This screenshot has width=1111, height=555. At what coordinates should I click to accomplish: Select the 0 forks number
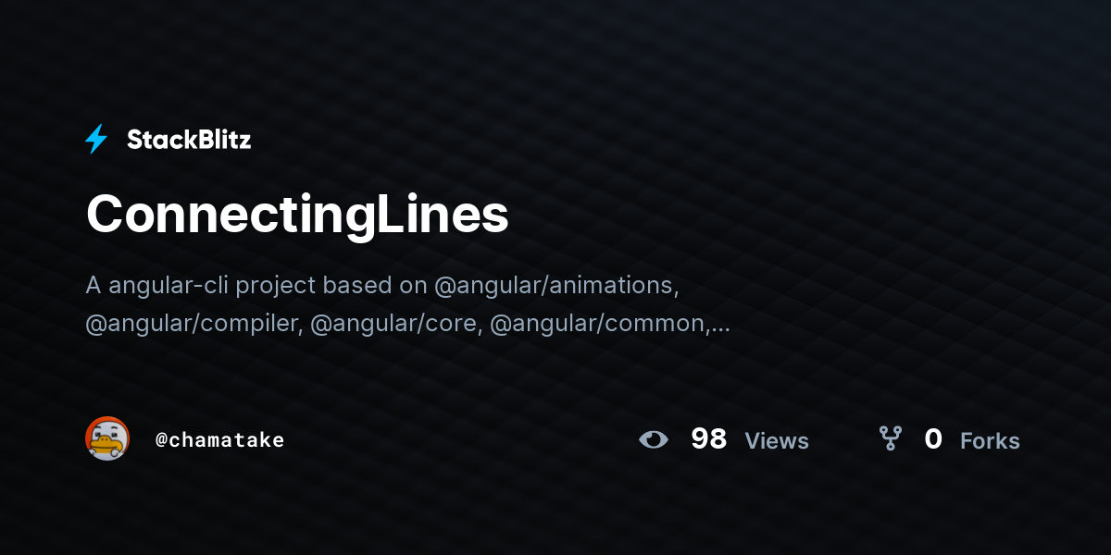click(x=933, y=439)
